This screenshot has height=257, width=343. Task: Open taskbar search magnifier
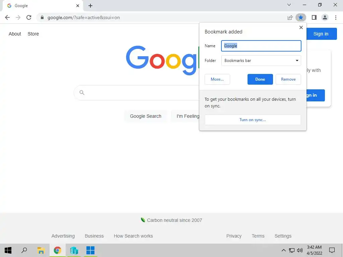(x=24, y=250)
